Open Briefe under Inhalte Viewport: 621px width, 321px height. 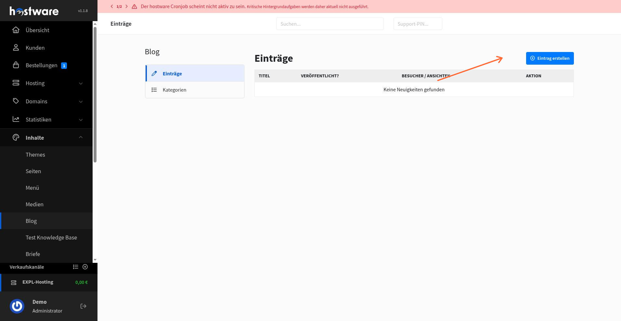(33, 254)
